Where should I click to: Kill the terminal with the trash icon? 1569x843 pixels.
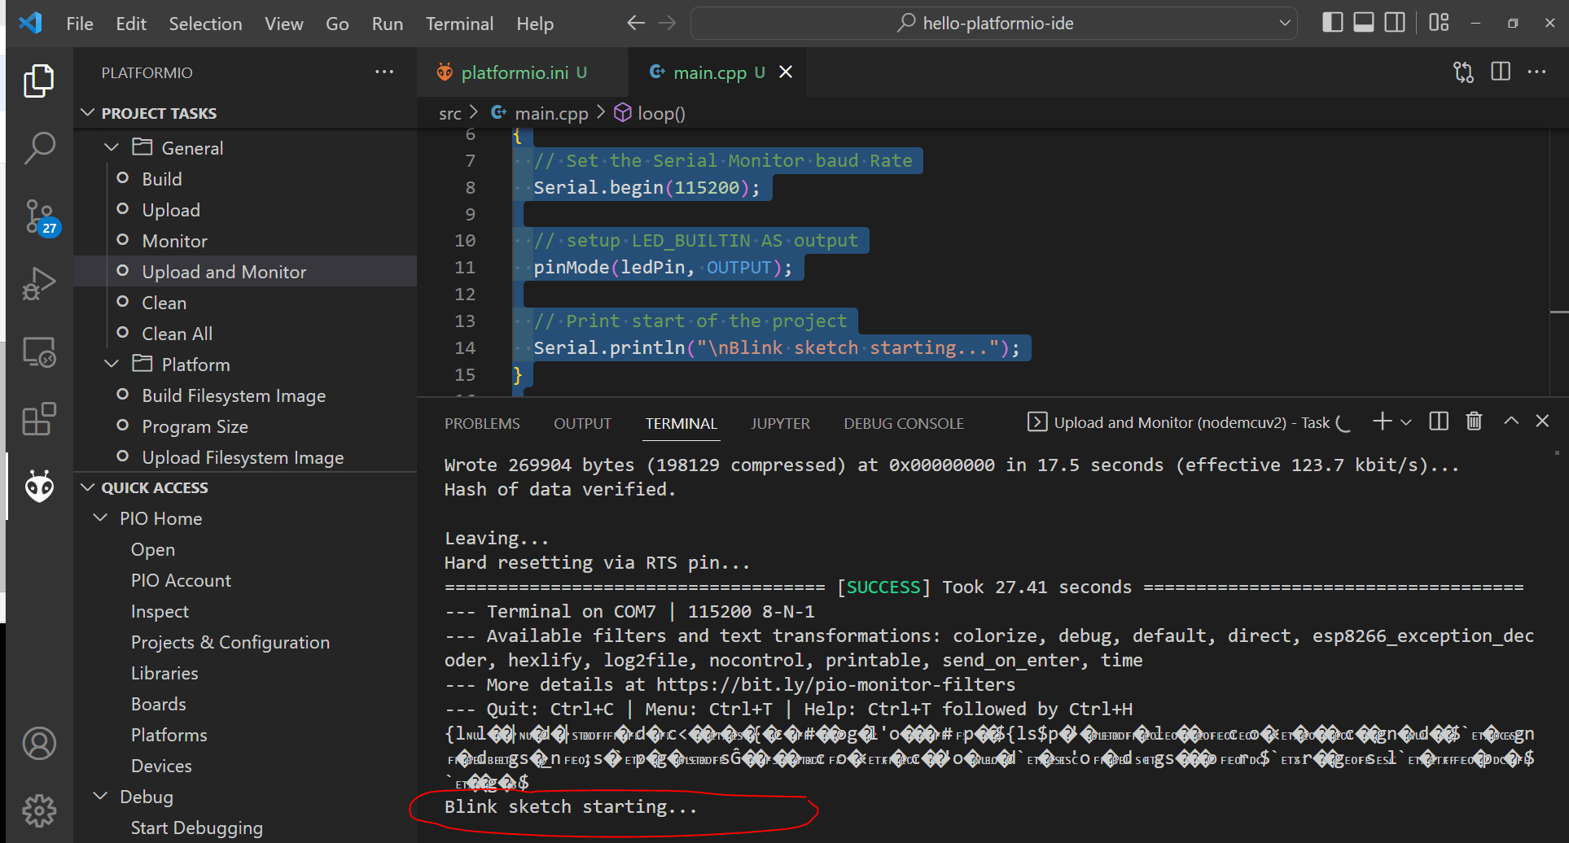click(1474, 421)
